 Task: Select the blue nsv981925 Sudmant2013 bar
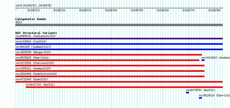pyautogui.click(x=119, y=49)
